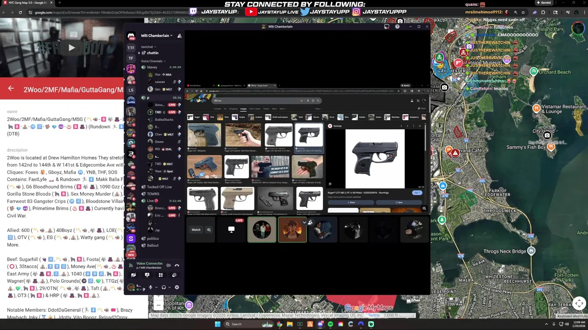
Task: Open Spotify from the Windows taskbar
Action: (x=330, y=324)
